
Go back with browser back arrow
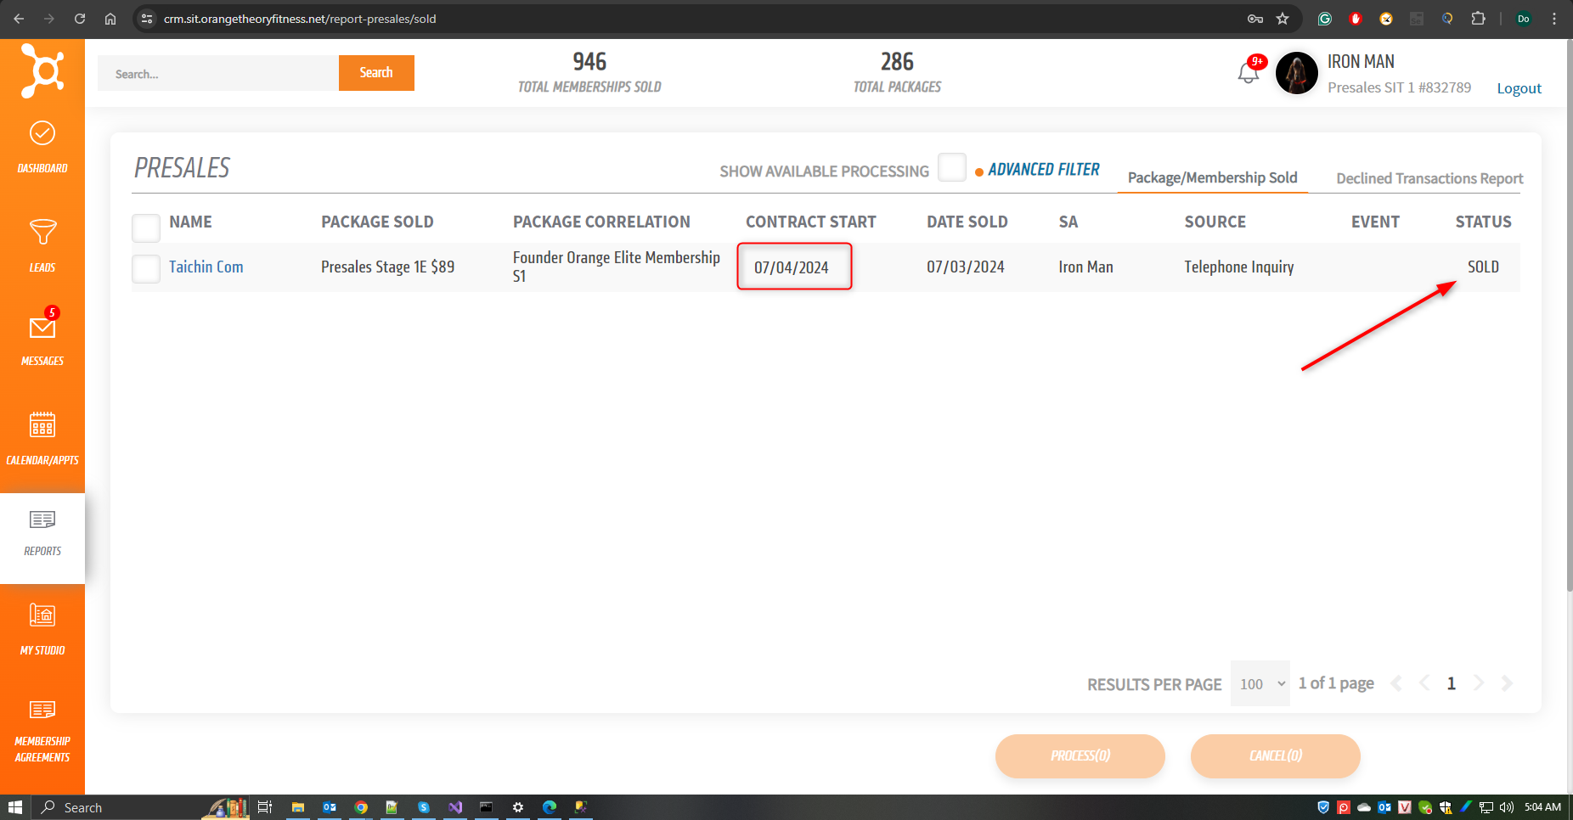tap(19, 19)
